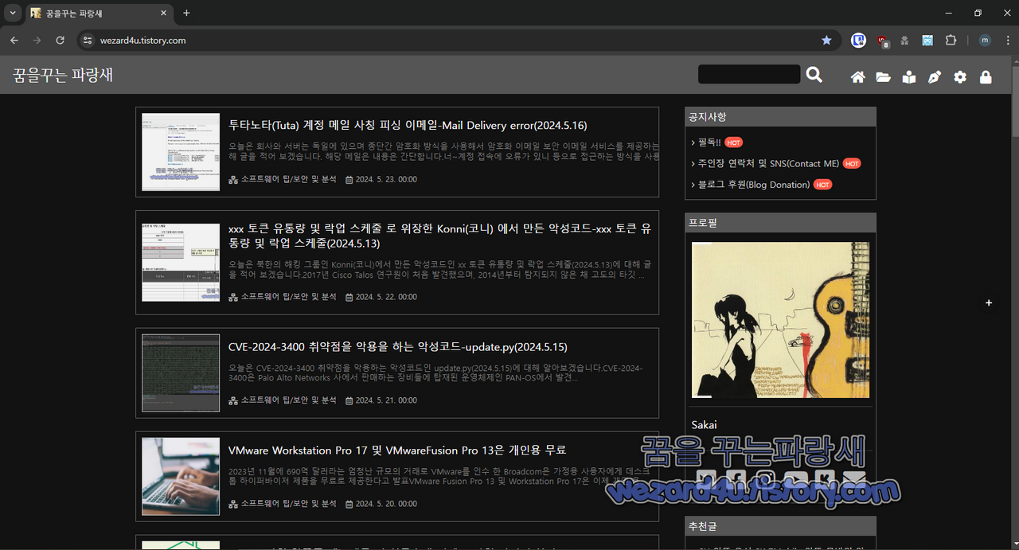
Task: Bookmark this page with the star icon
Action: pyautogui.click(x=826, y=40)
